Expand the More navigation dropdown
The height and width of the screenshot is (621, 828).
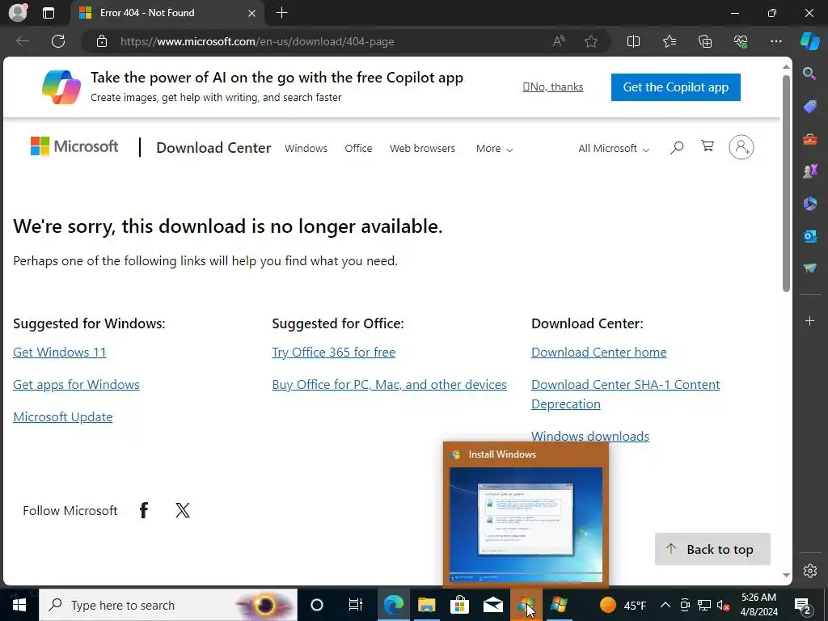494,149
